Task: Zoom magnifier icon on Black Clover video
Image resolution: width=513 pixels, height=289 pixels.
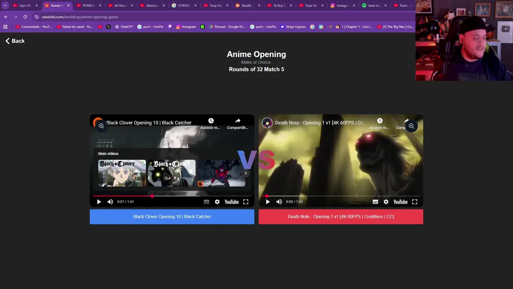Action: coord(101,126)
